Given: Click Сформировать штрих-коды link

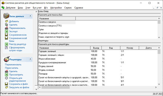Looking at the screenshot, I should point(17,49).
